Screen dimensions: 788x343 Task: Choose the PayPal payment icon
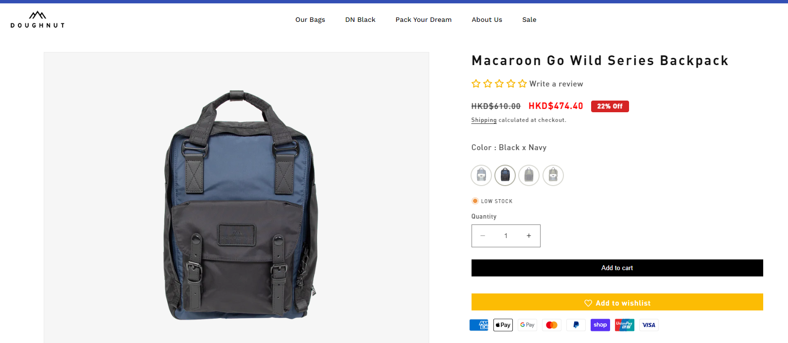(x=576, y=325)
